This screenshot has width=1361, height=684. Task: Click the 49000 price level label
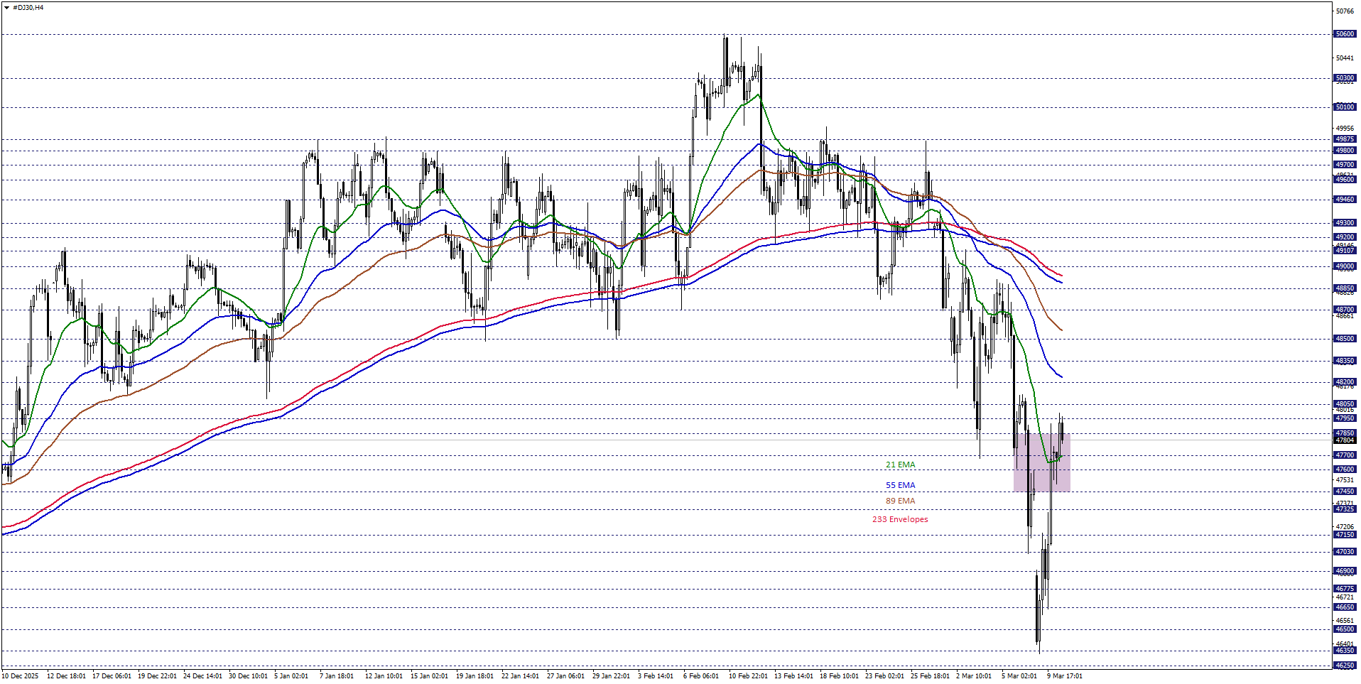point(1345,266)
